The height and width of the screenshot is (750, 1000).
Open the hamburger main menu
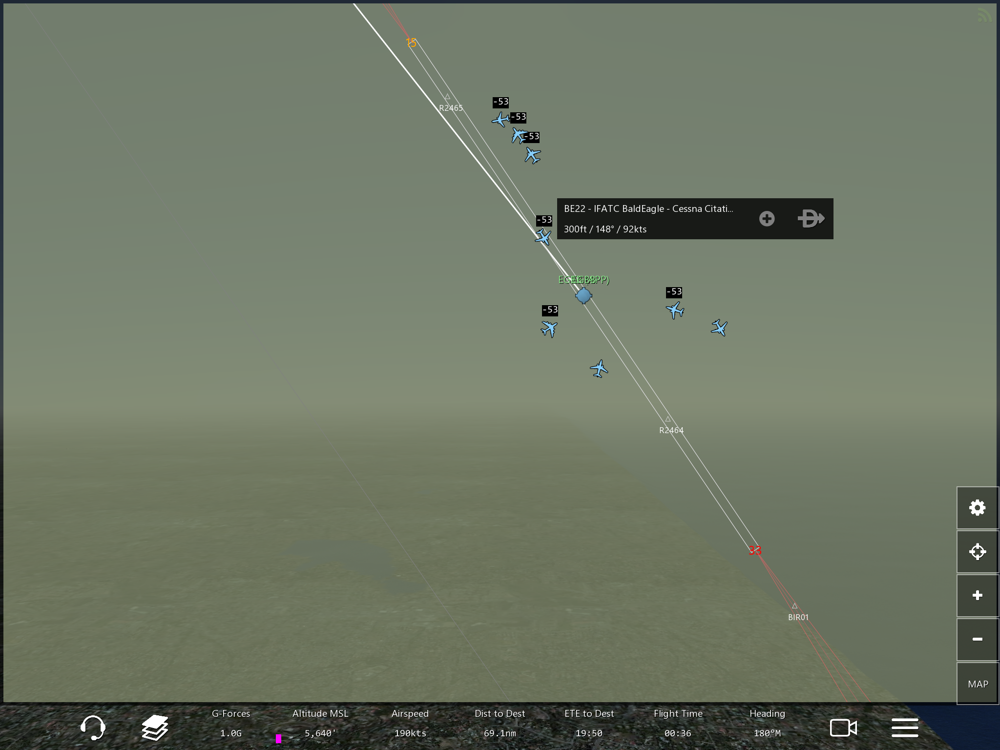tap(905, 728)
